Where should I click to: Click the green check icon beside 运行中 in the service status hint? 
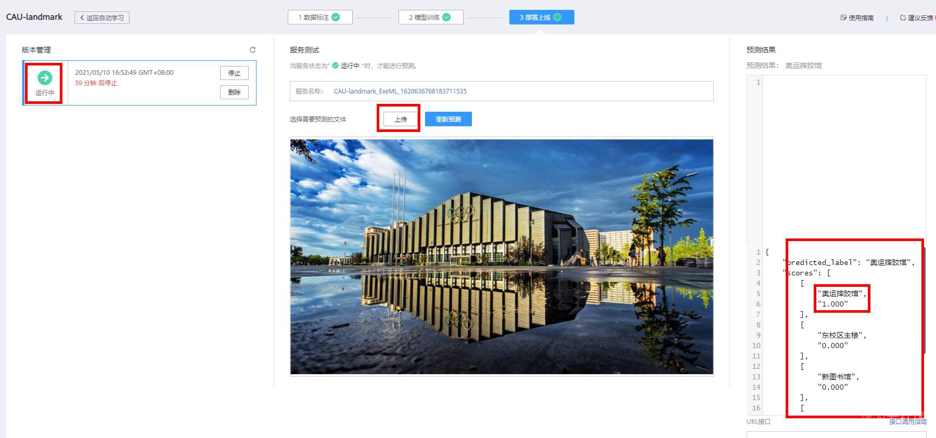pyautogui.click(x=336, y=65)
